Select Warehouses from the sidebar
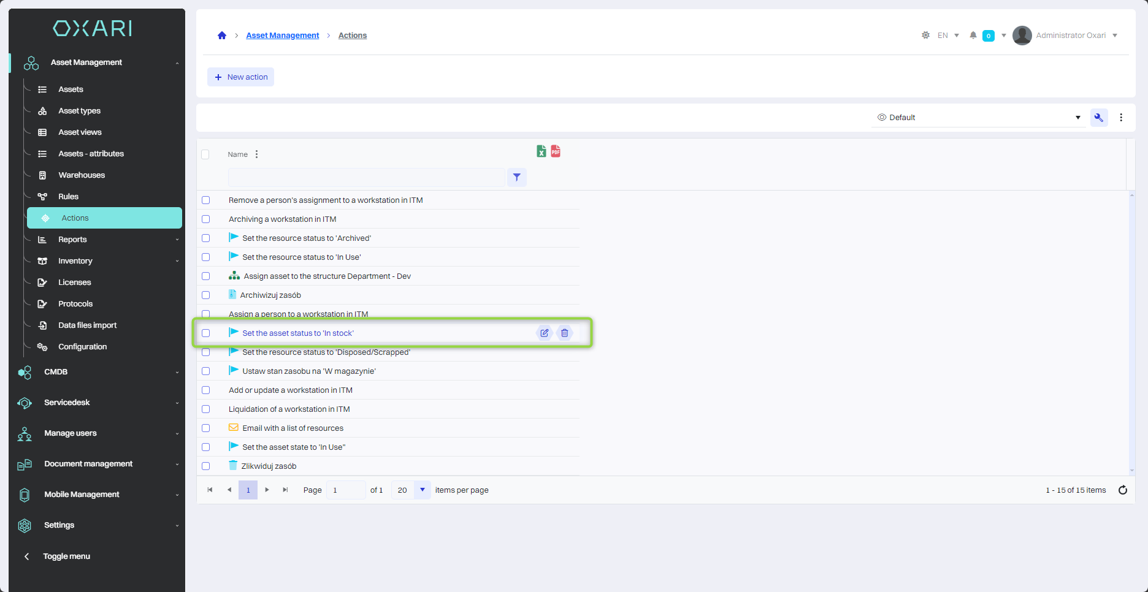 pyautogui.click(x=82, y=175)
